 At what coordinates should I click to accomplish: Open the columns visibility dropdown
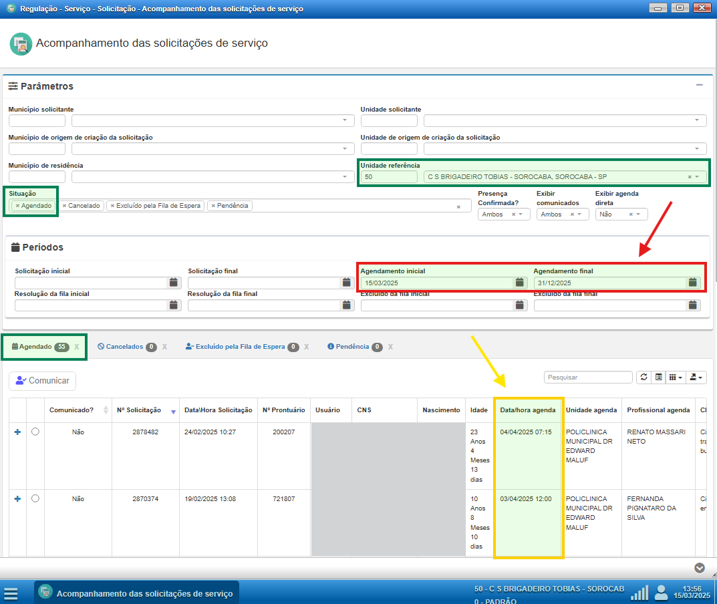[x=676, y=377]
